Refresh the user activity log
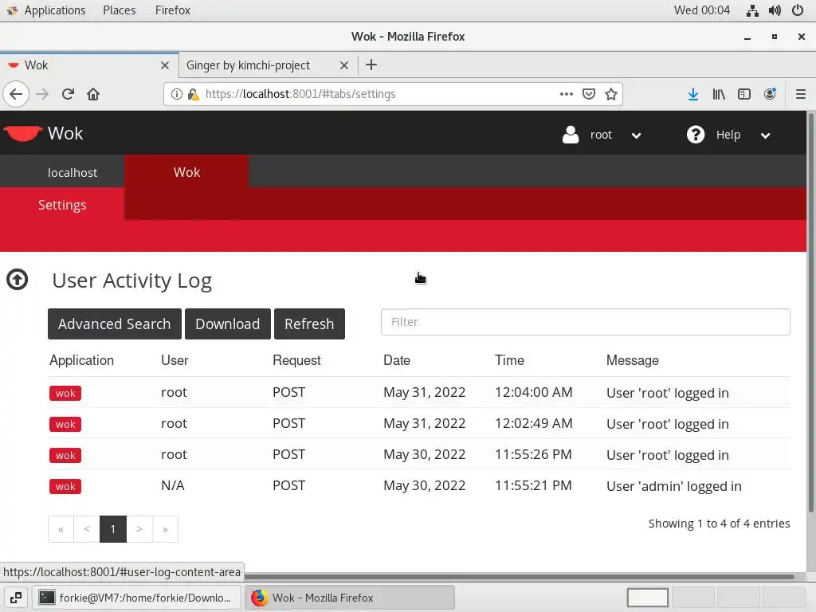Screen dimensions: 816x612 click(x=309, y=324)
